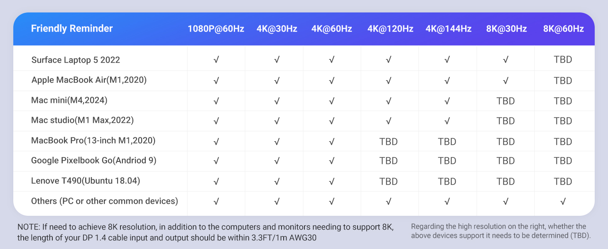The image size is (608, 249).
Task: Click the Mac studio checkmark under 1080P@60Hz
Action: [216, 121]
